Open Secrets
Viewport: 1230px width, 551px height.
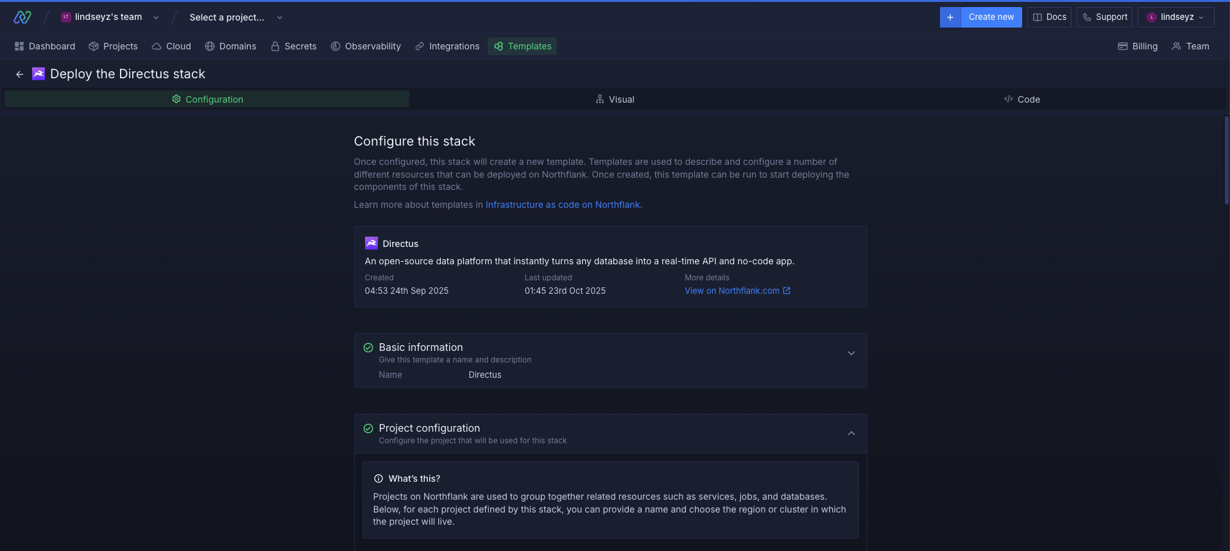coord(294,46)
